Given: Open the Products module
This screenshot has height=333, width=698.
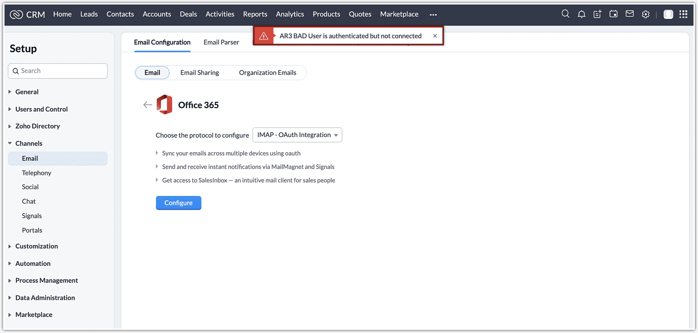Looking at the screenshot, I should [x=326, y=14].
